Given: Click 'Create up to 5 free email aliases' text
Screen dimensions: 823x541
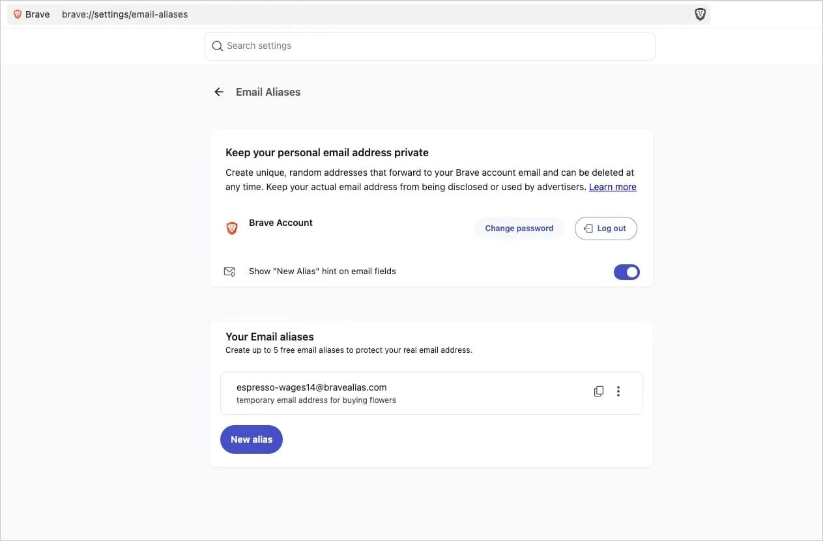Looking at the screenshot, I should tap(349, 350).
